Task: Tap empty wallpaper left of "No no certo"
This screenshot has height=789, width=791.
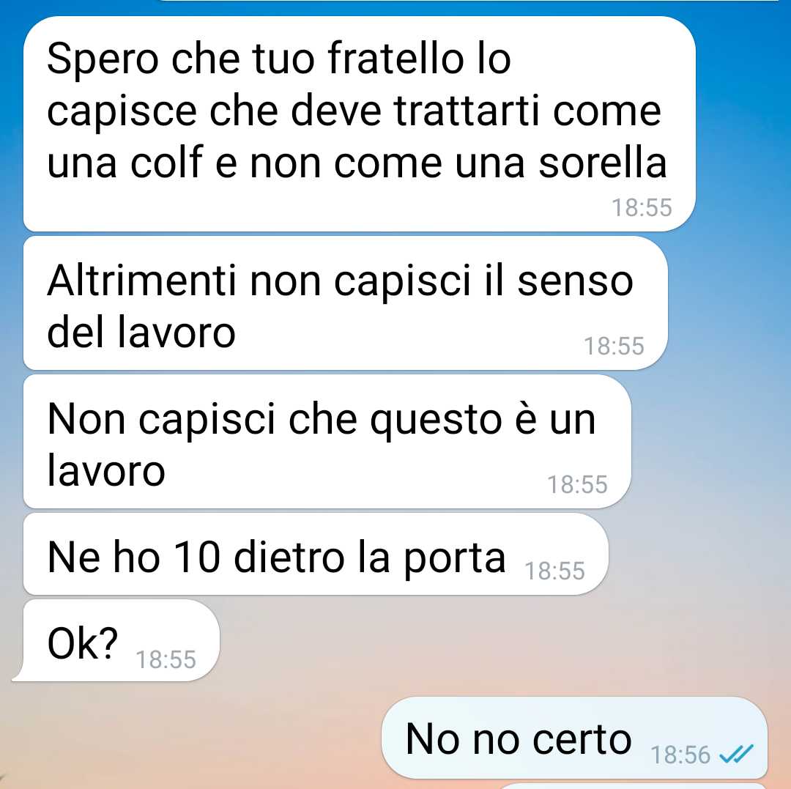Action: pyautogui.click(x=192, y=738)
